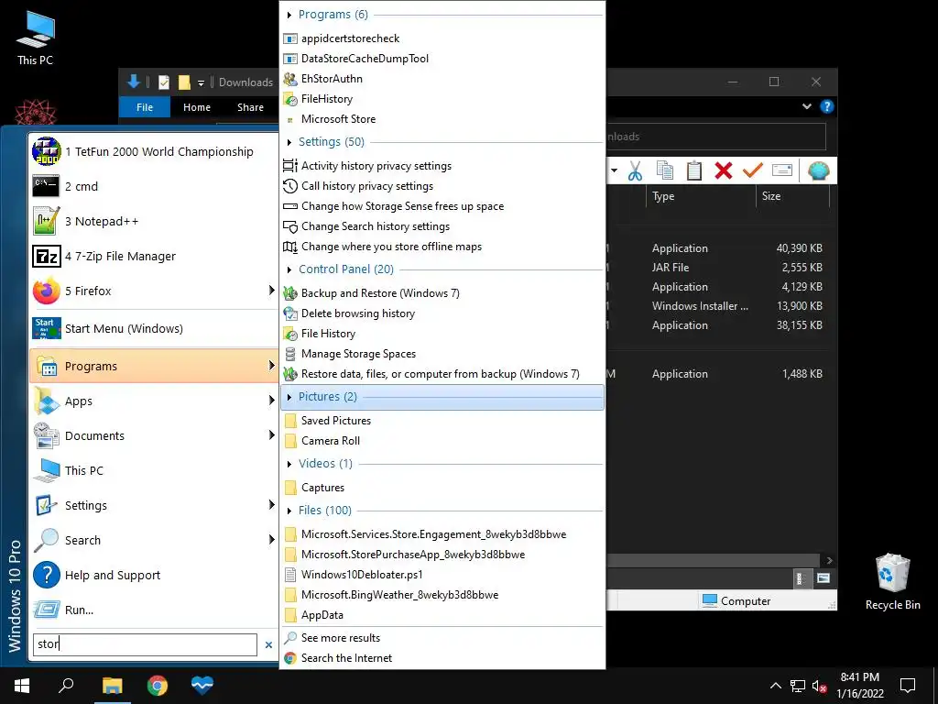
Task: Open appidcertstorecheck result
Action: tap(442, 38)
